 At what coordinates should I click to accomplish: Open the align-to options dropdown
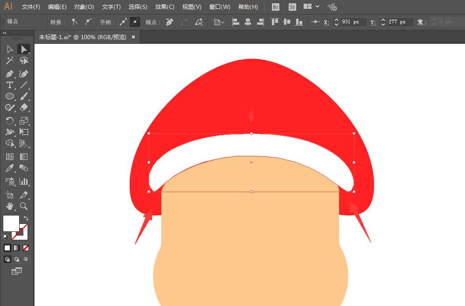pos(219,22)
